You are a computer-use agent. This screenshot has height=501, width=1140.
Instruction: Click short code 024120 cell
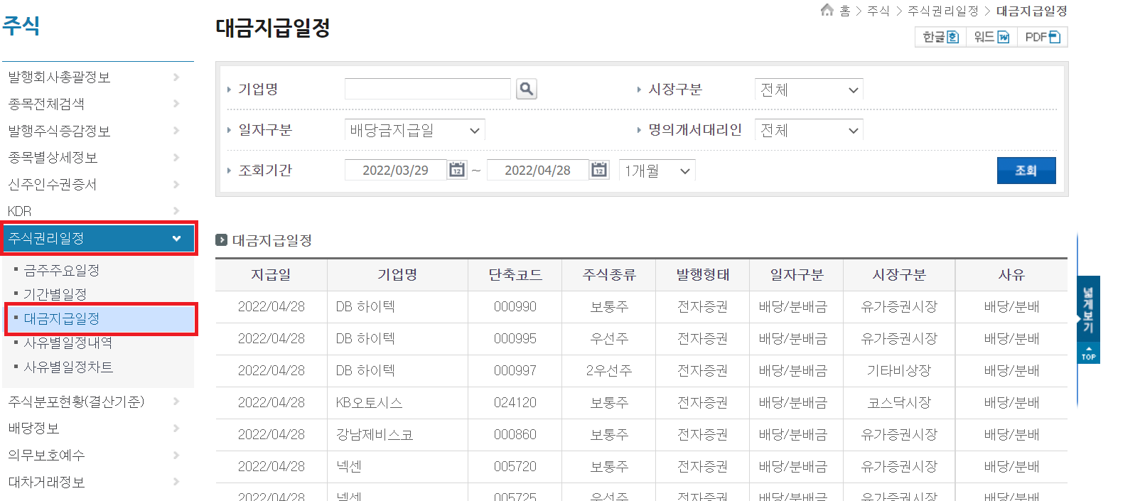click(515, 403)
